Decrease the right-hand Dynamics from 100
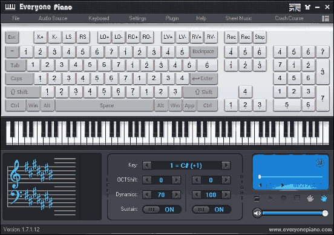This screenshot has width=334, height=235. point(197,194)
